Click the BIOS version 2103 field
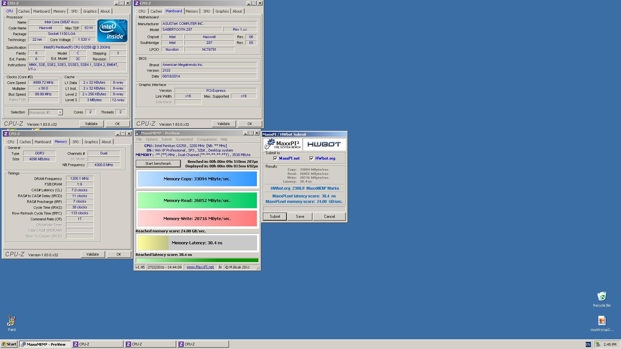The width and height of the screenshot is (621, 349). click(x=209, y=70)
